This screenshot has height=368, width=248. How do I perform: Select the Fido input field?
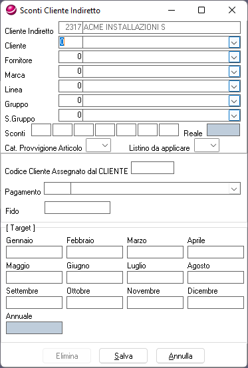[x=77, y=208]
